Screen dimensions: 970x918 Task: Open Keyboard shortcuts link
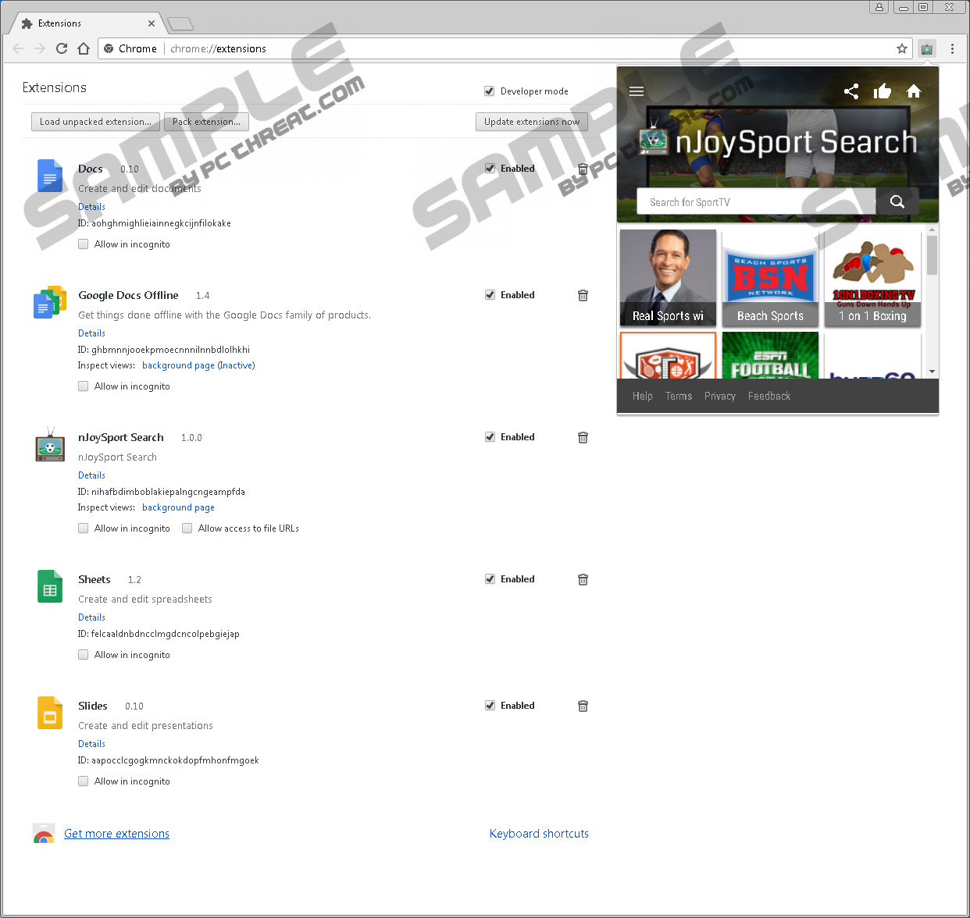(539, 834)
